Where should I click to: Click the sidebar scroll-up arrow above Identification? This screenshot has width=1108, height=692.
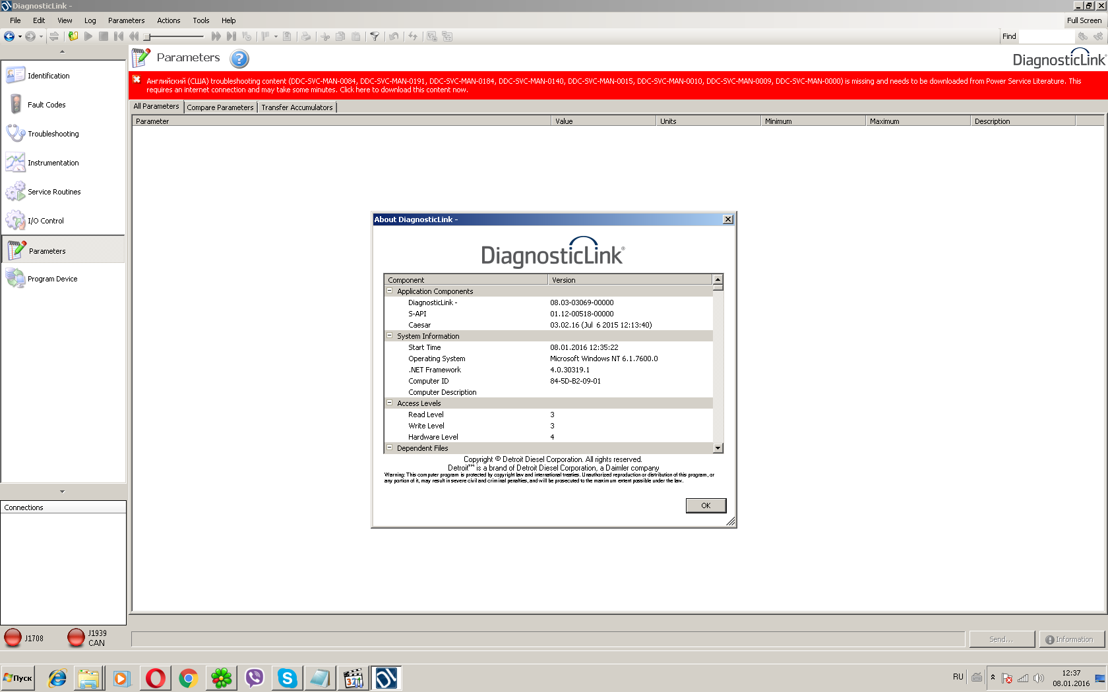point(63,51)
